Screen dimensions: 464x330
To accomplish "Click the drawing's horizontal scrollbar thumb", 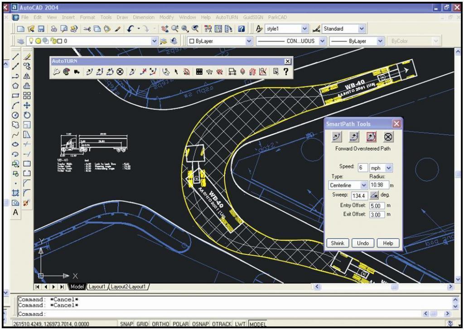I will (x=395, y=286).
